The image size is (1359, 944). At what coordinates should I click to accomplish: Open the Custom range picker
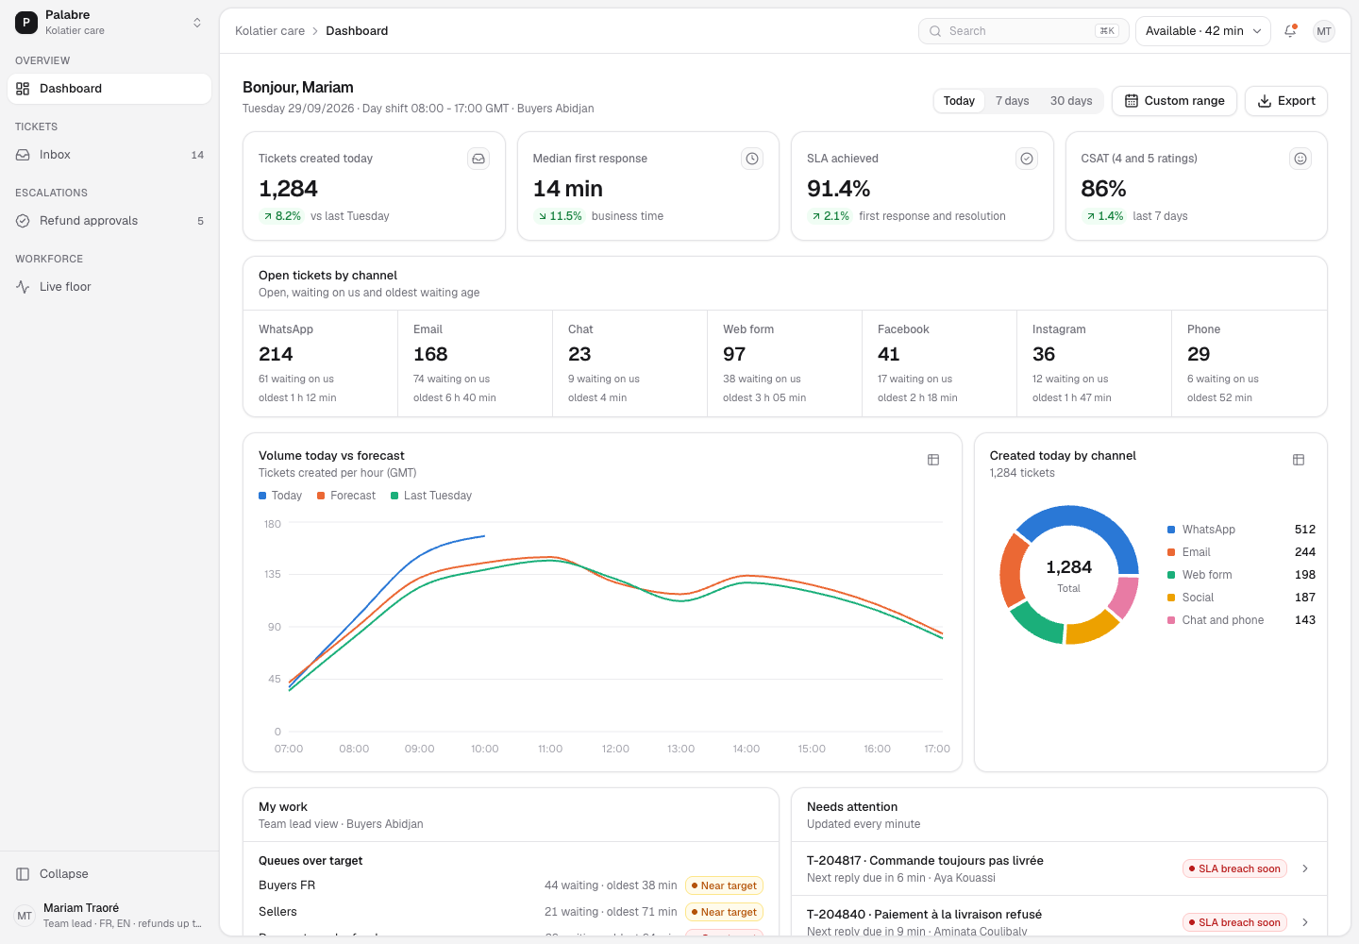[1174, 101]
